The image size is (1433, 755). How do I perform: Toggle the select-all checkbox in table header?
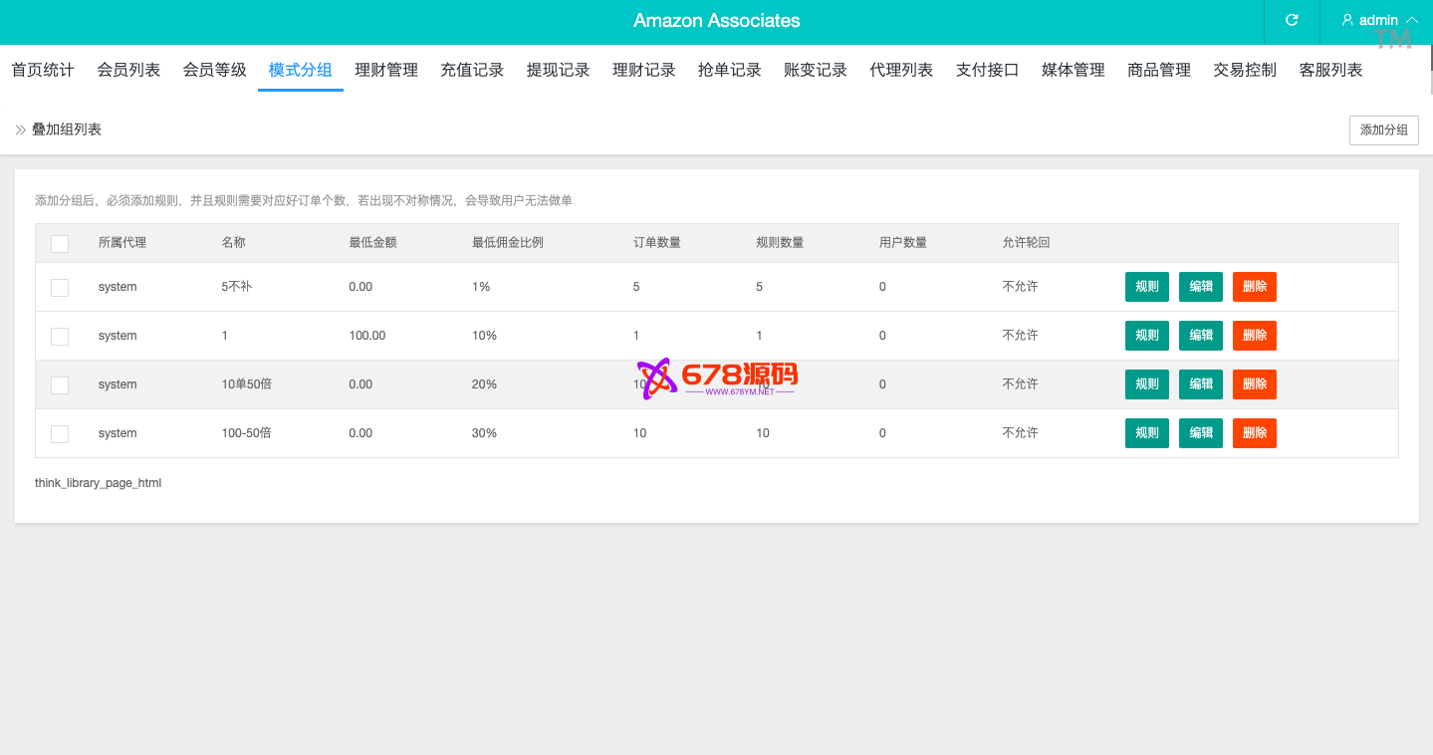[x=60, y=243]
